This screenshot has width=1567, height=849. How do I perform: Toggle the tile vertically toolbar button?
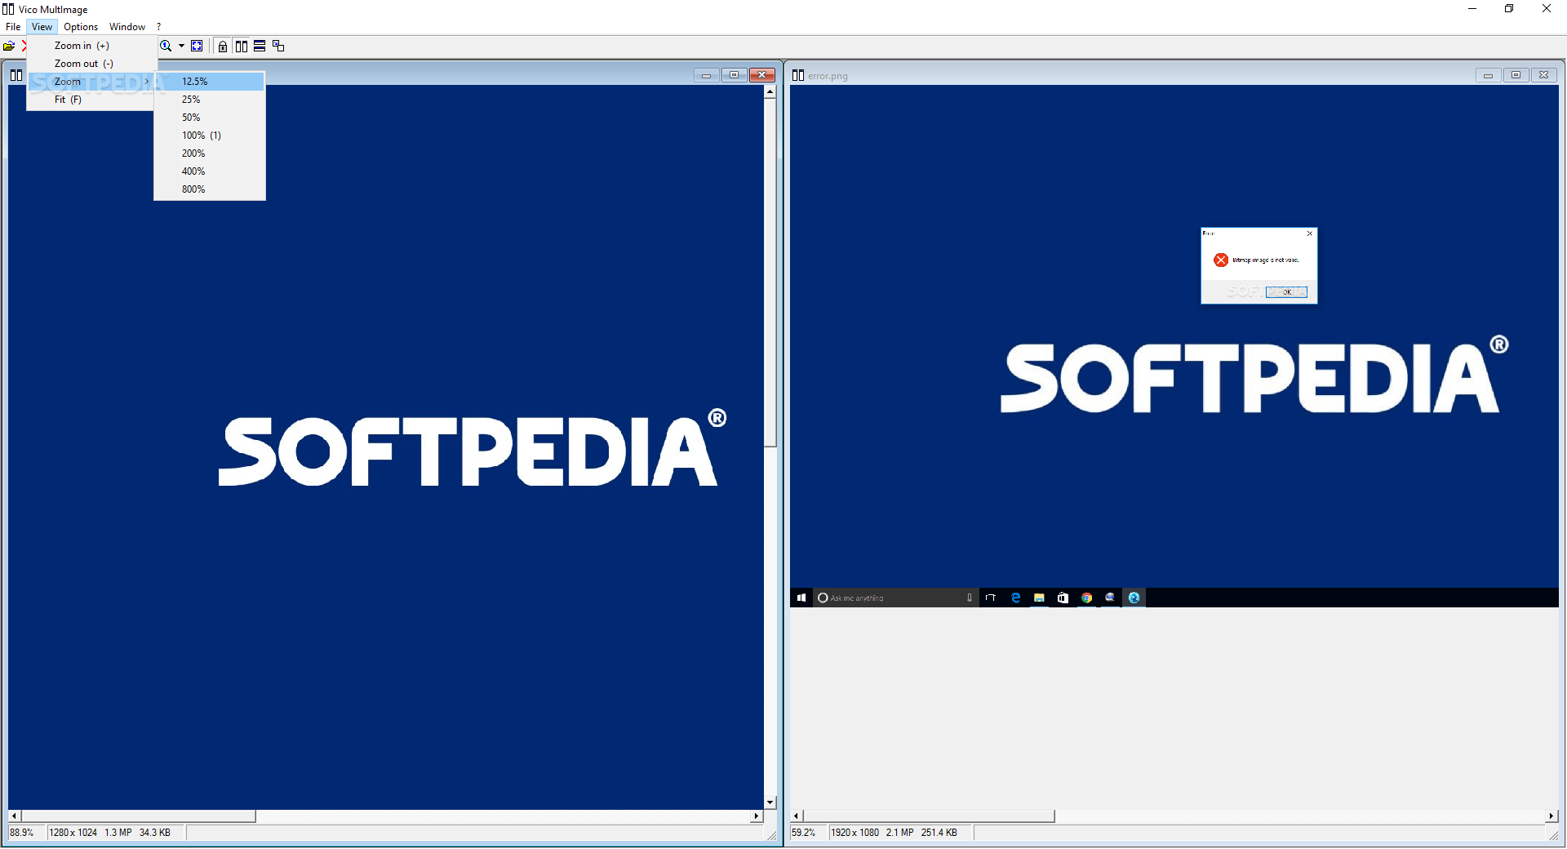[x=242, y=46]
